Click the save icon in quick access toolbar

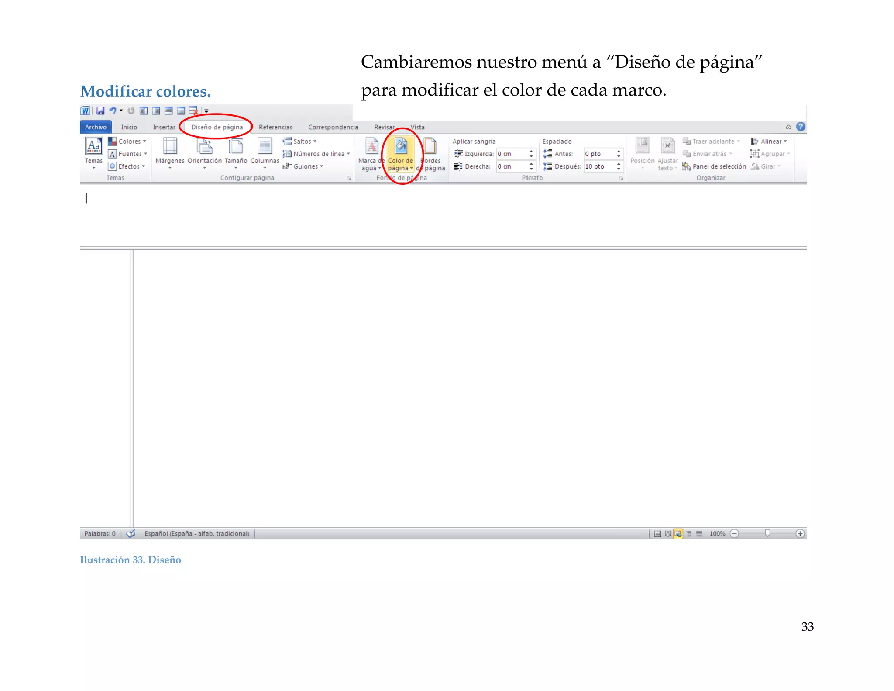(100, 111)
